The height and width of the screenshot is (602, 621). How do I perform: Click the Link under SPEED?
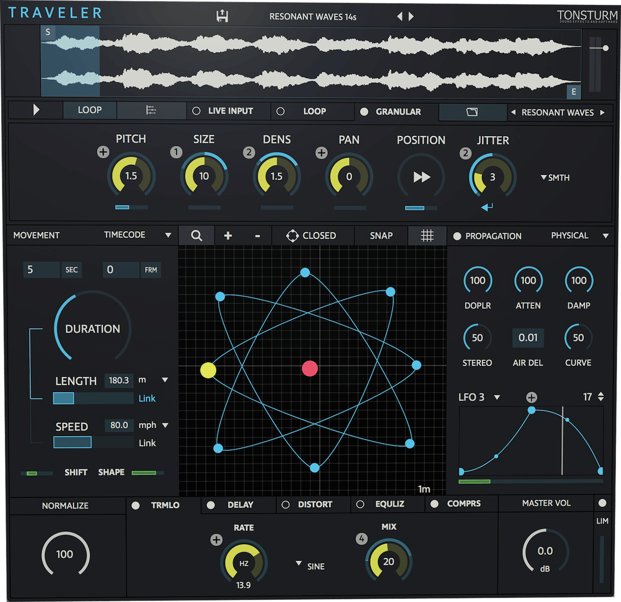coord(147,443)
